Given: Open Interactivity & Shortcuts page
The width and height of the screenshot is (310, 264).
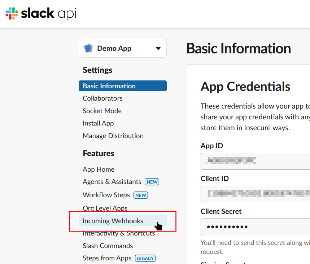Looking at the screenshot, I should coord(119,233).
